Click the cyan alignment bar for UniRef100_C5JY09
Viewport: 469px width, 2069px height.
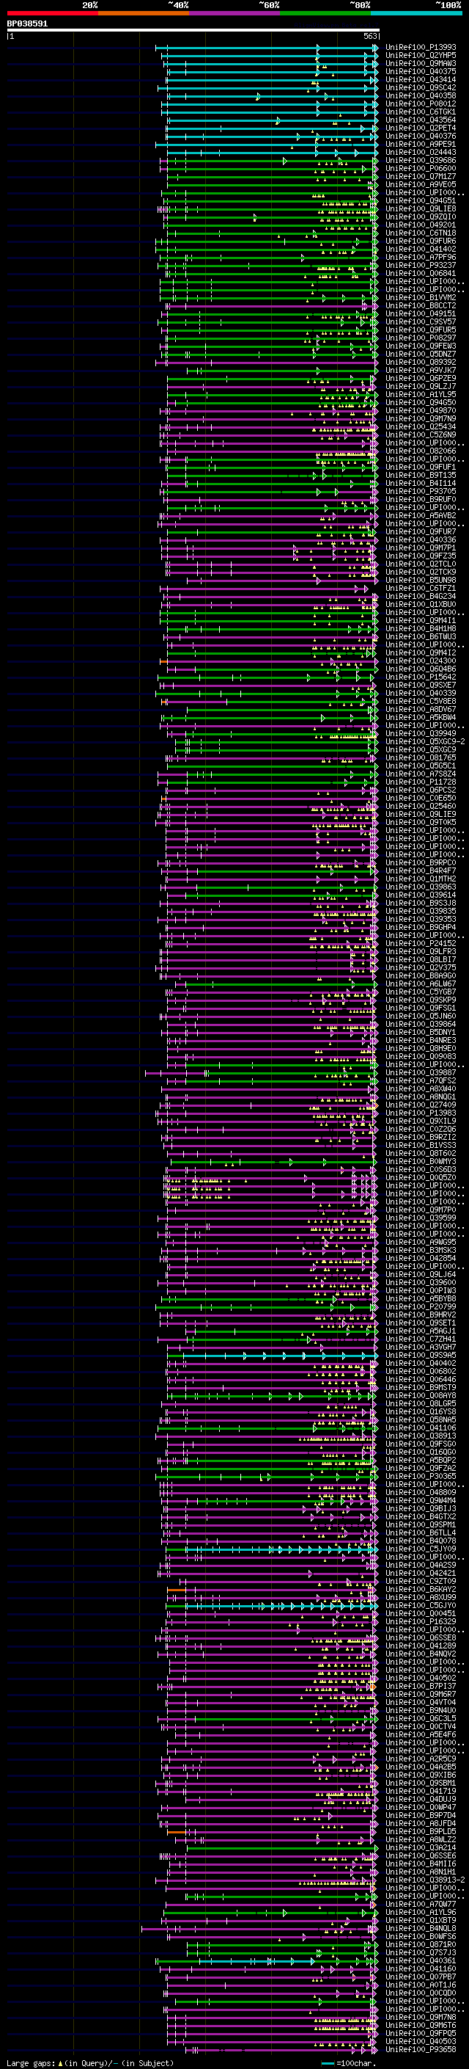(281, 1549)
